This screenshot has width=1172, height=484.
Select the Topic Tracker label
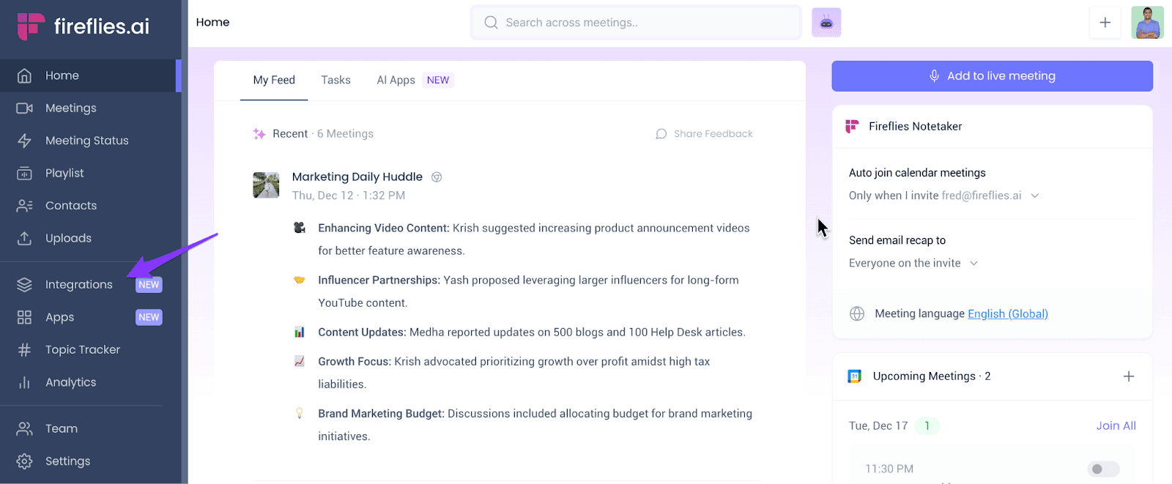tap(83, 350)
